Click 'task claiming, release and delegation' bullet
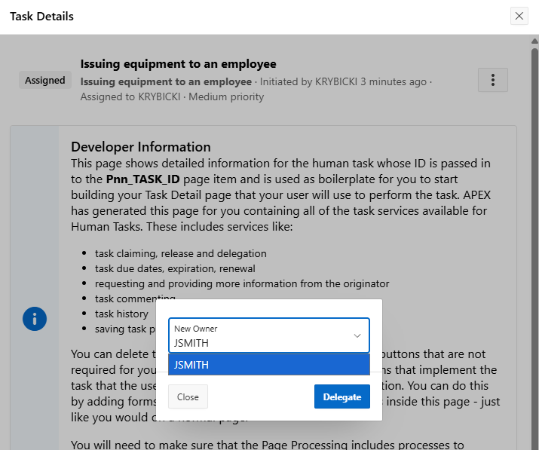This screenshot has width=539, height=450. pos(180,253)
